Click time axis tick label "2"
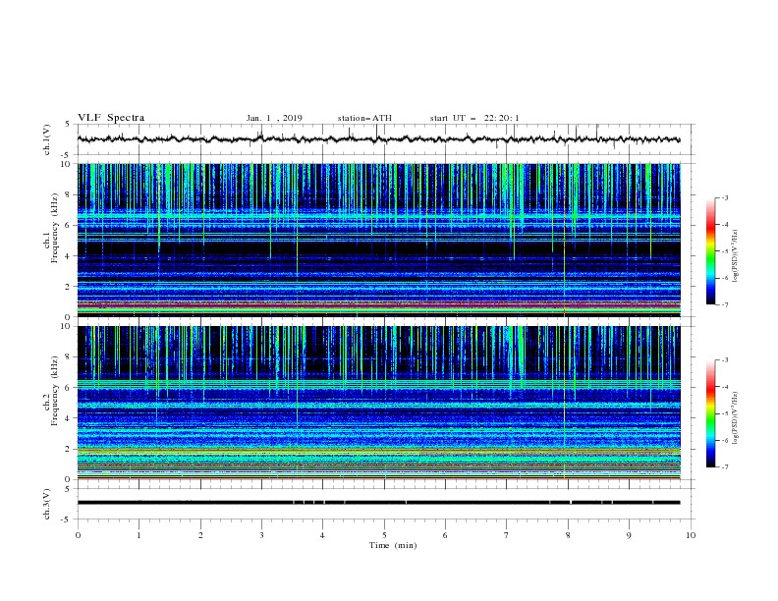 (x=200, y=535)
